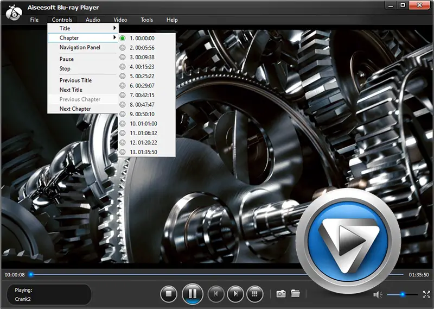The image size is (434, 309).
Task: Select chapter 6 at 00:29:07
Action: click(x=146, y=86)
